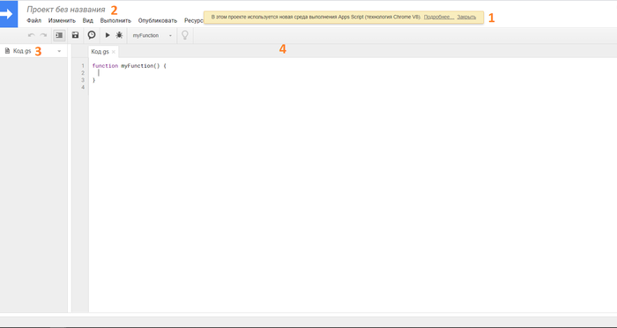Debug the function with bug icon
The width and height of the screenshot is (617, 328).
click(119, 35)
